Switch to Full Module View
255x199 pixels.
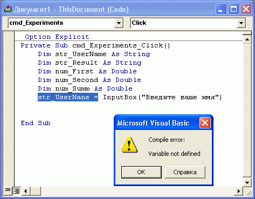pos(17,191)
